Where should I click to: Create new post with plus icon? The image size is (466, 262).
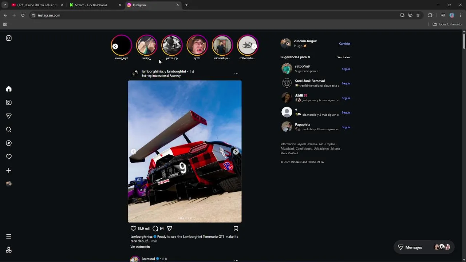tap(9, 170)
